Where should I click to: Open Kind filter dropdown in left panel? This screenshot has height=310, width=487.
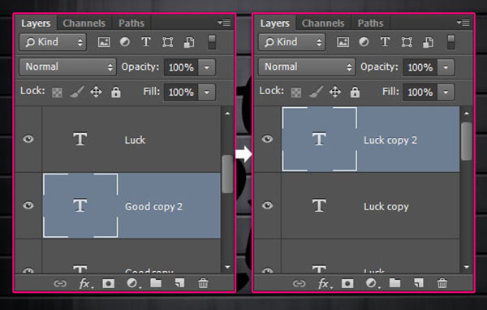click(x=53, y=42)
